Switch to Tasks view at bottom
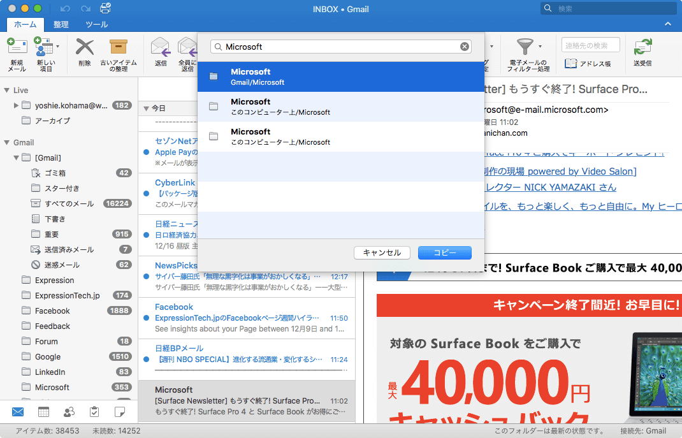The image size is (682, 438). tap(94, 411)
